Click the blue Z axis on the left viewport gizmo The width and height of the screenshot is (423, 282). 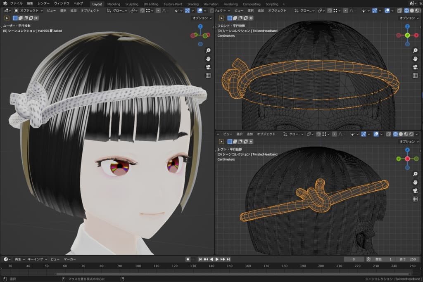(x=200, y=26)
